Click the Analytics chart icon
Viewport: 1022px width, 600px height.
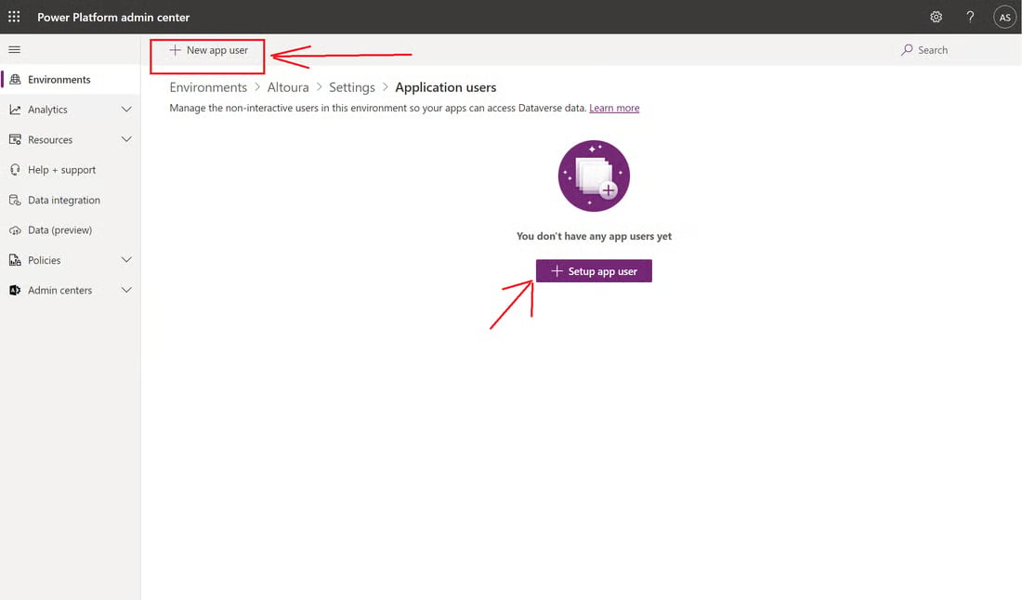(x=15, y=110)
